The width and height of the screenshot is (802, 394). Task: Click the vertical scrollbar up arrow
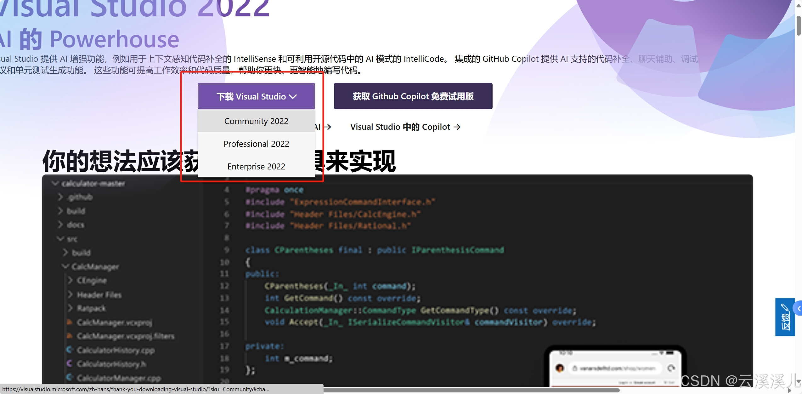799,5
